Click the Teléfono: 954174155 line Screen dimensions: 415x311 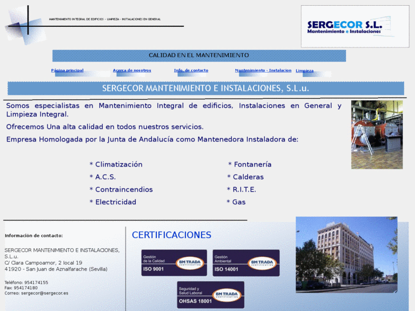pyautogui.click(x=26, y=282)
